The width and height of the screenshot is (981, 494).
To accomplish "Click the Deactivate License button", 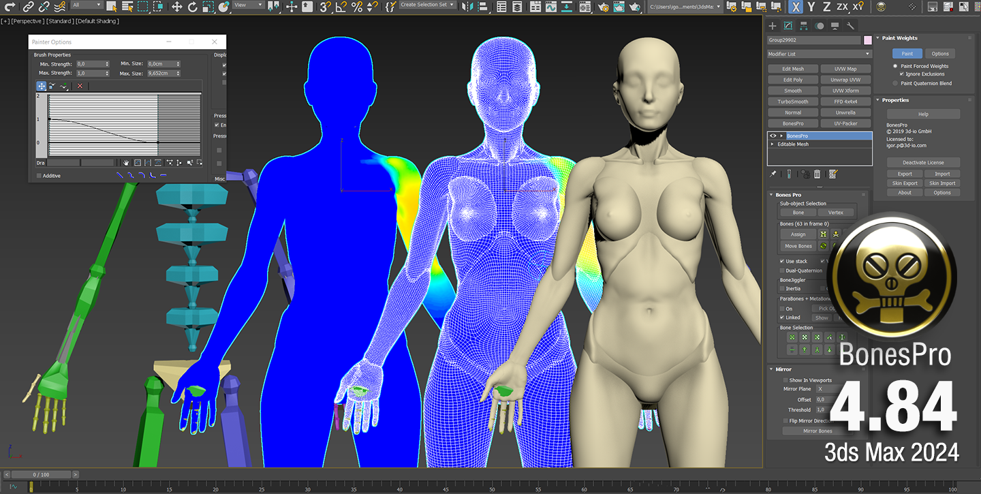I will (x=923, y=162).
